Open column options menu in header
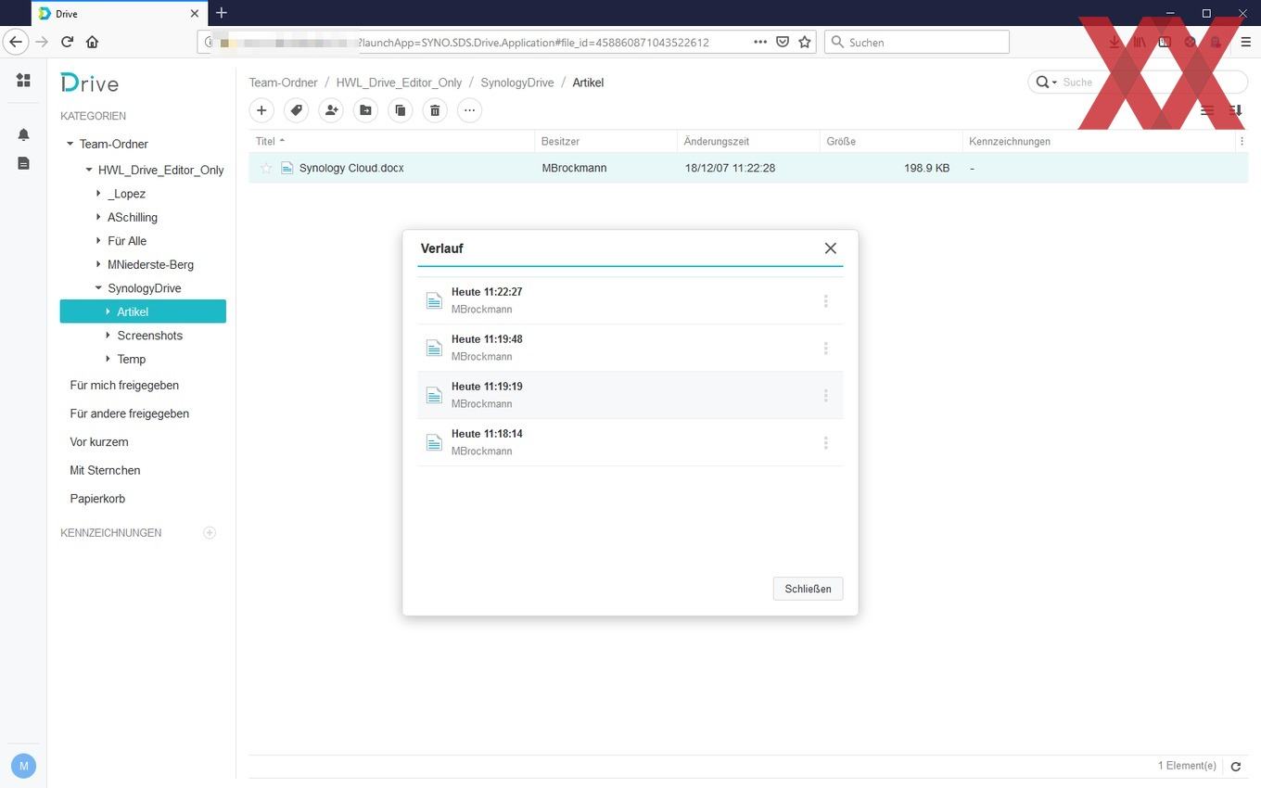Image resolution: width=1261 pixels, height=788 pixels. point(1242,142)
